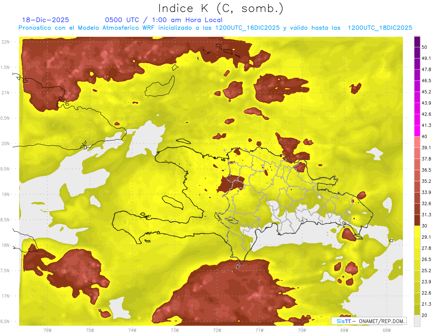
Task: Click the '17N' latitude label
Action: [x=6, y=296]
